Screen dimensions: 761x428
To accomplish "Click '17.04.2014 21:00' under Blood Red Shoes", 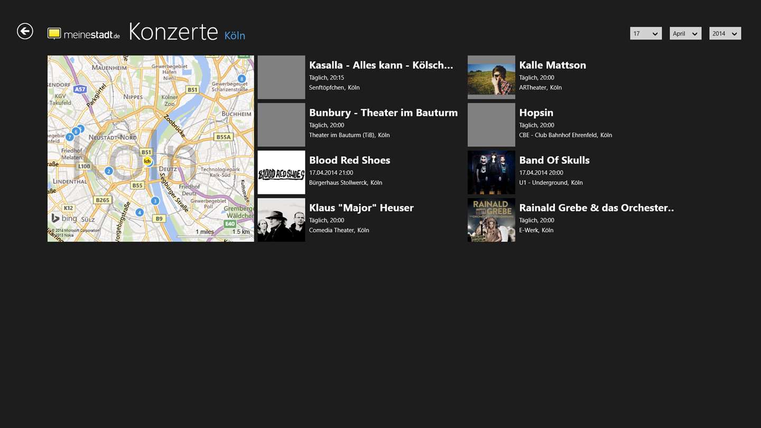I will [x=331, y=173].
